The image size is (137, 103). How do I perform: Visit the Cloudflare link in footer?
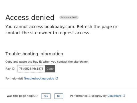[x=114, y=96]
